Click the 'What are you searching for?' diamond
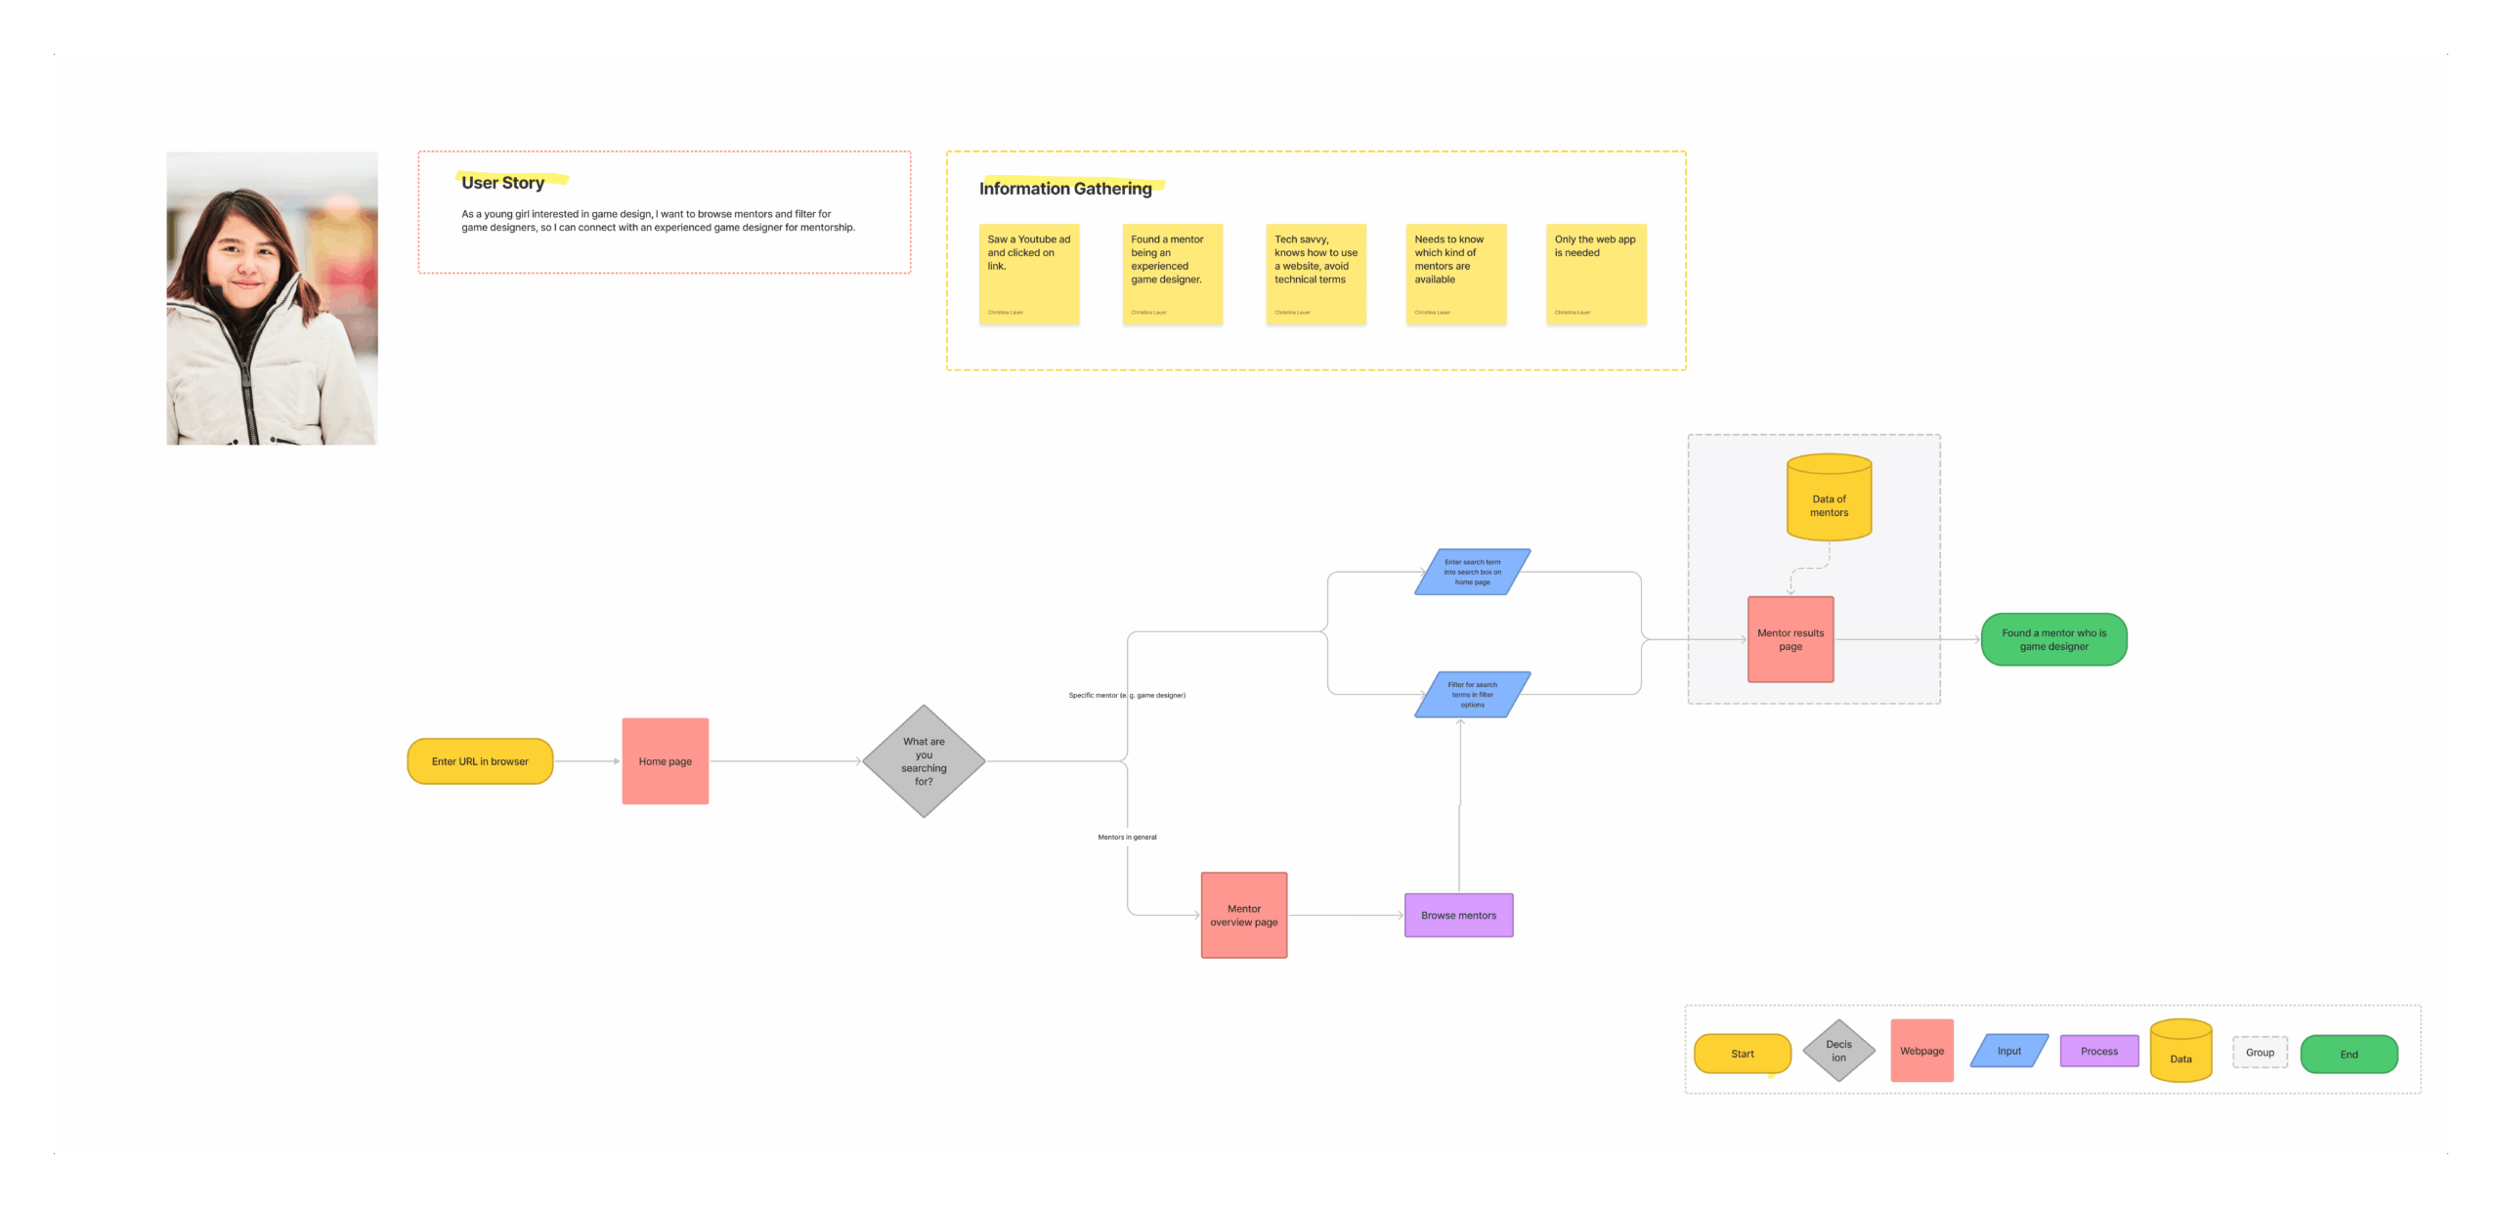The height and width of the screenshot is (1208, 2502). (923, 760)
